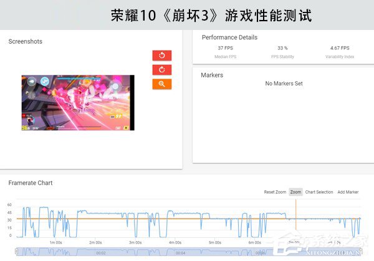Click the 4m 00s axis label
The width and height of the screenshot is (374, 261).
pyautogui.click(x=175, y=242)
